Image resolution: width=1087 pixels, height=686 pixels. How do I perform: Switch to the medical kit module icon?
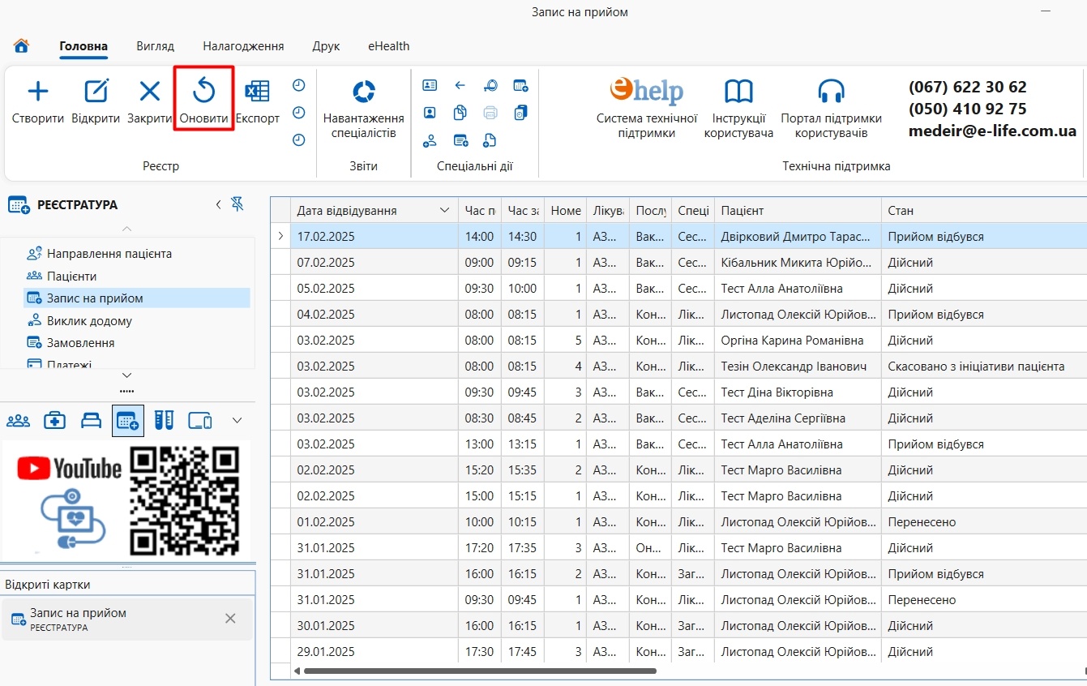pyautogui.click(x=54, y=420)
